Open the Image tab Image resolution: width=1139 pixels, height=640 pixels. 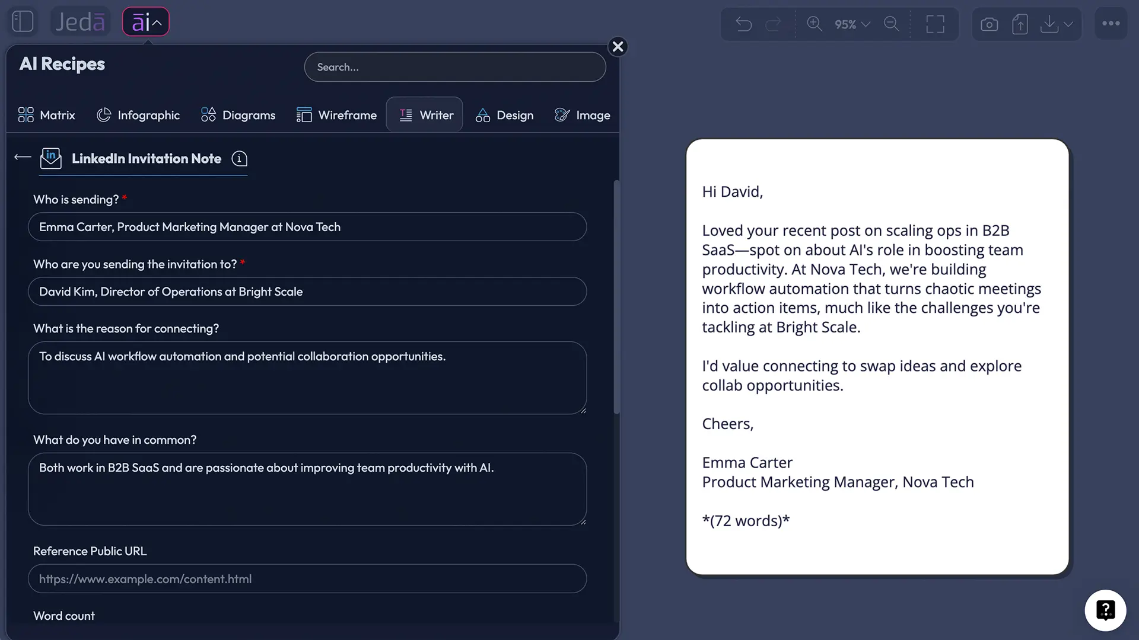tap(583, 115)
